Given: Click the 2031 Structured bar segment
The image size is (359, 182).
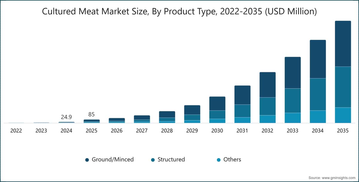Looking at the screenshot, I should [242, 111].
